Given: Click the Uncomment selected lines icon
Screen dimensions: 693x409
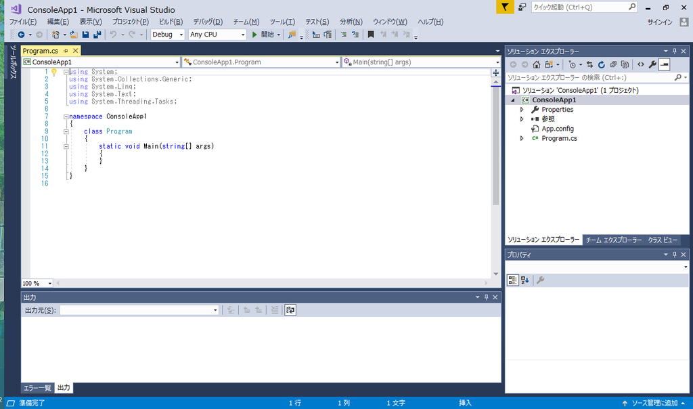Looking at the screenshot, I should click(x=355, y=35).
